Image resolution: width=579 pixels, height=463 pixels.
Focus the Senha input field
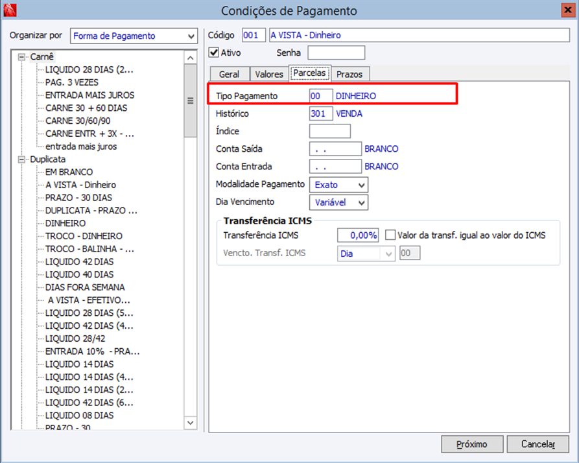click(x=336, y=53)
